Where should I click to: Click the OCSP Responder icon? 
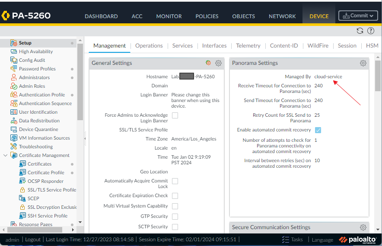22,181
